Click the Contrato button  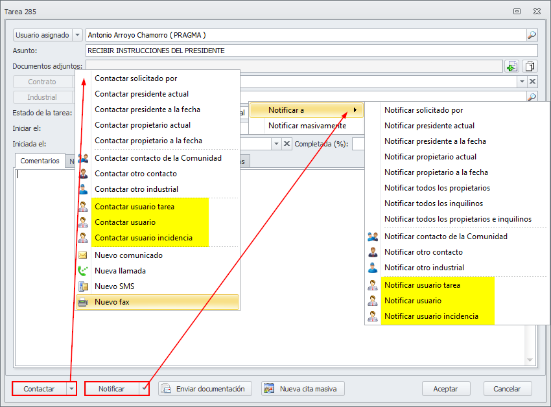coord(42,82)
